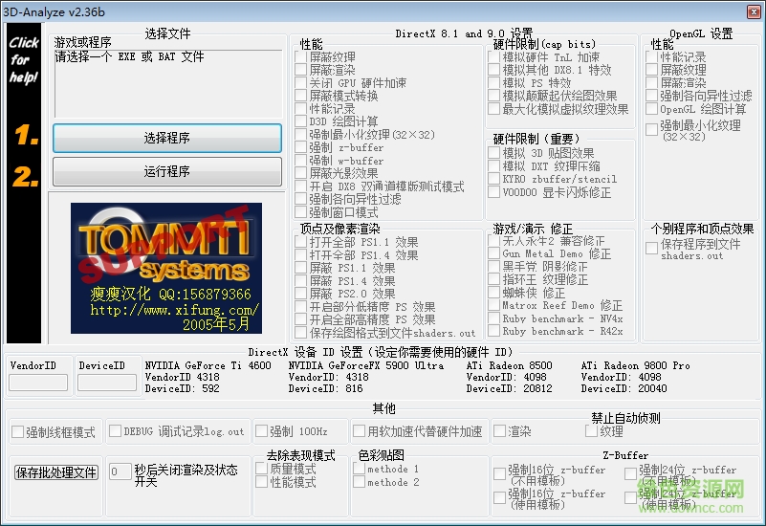This screenshot has height=526, width=766.
Task: Check 开启全部高精度 PS 效果
Action: pyautogui.click(x=301, y=319)
